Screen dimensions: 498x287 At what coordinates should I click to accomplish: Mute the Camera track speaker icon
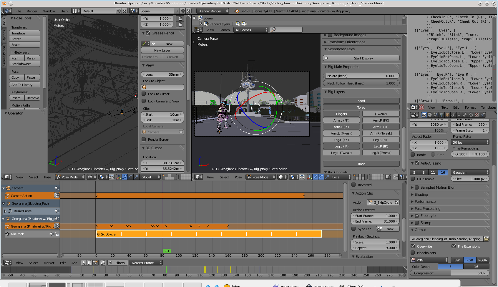57,188
